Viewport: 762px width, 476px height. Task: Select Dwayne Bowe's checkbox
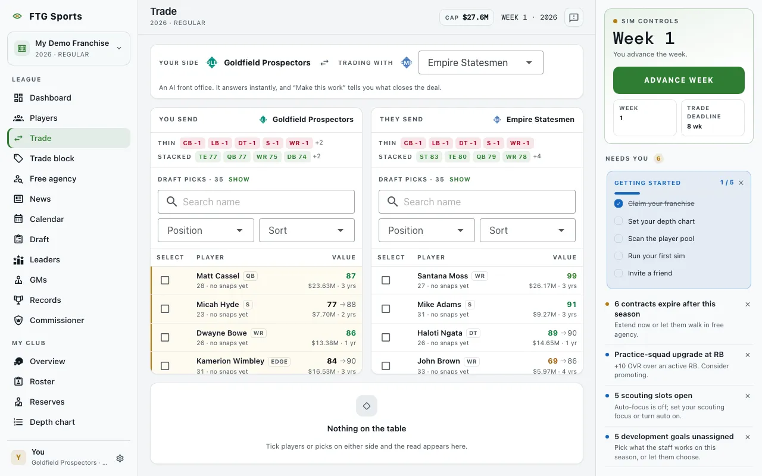165,337
